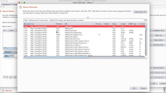Click Macro Editor help icon at bottom
This screenshot has height=93, width=166.
[4, 77]
